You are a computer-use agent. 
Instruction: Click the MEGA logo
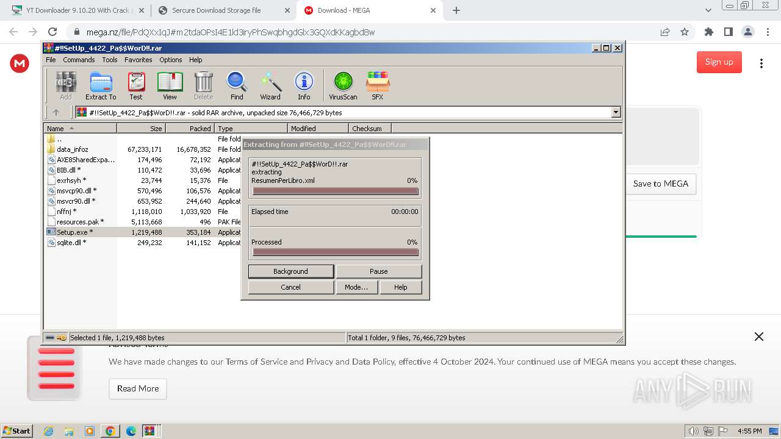(x=20, y=63)
